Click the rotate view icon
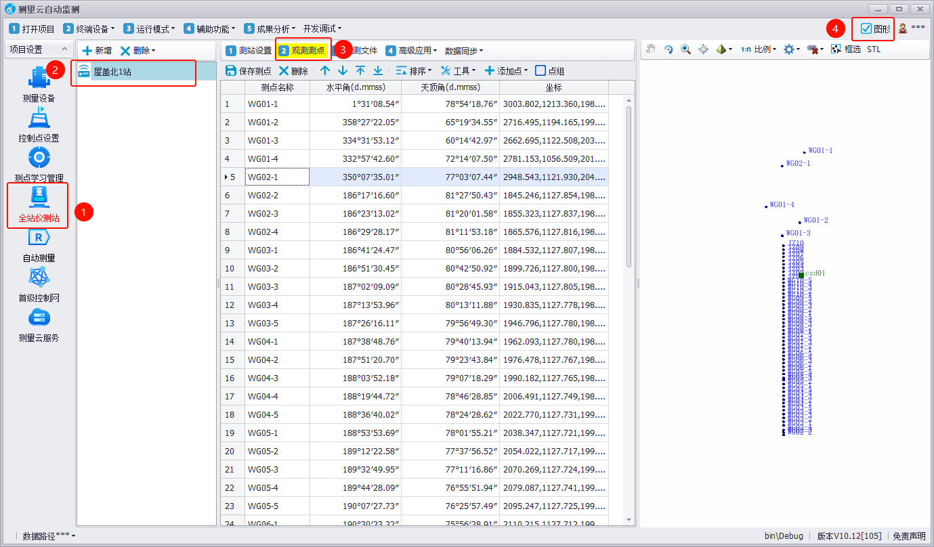The width and height of the screenshot is (934, 547). point(668,49)
